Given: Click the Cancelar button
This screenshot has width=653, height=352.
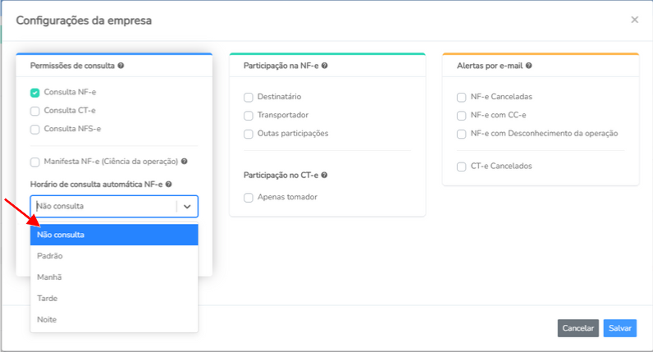Looking at the screenshot, I should (578, 328).
